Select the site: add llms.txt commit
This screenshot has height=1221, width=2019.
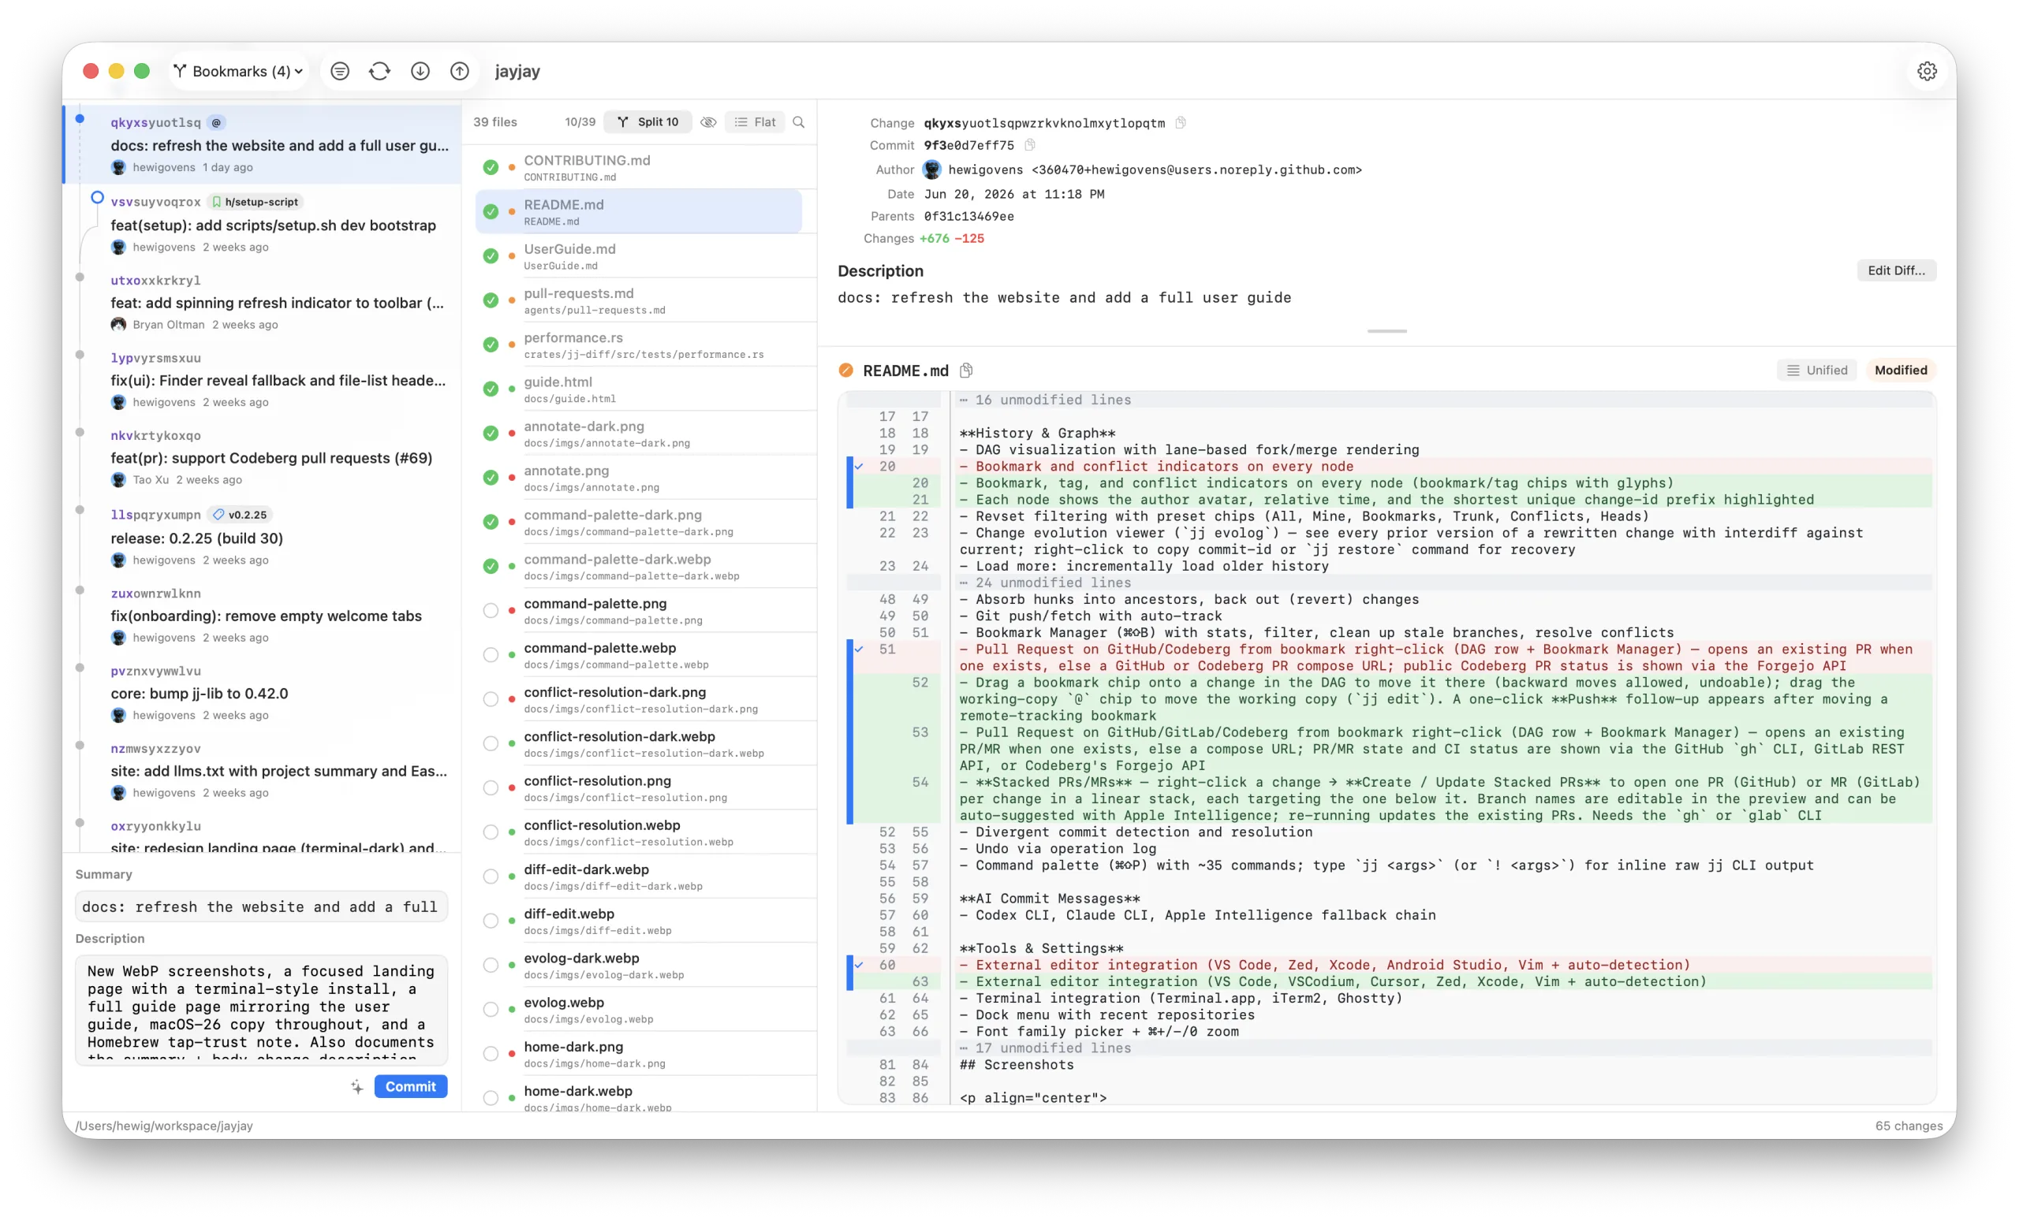click(262, 771)
